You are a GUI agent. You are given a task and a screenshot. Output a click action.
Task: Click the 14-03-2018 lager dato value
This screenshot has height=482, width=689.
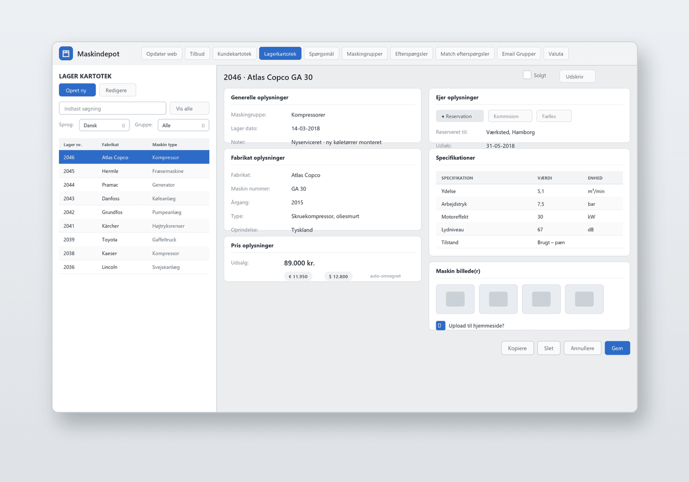[x=305, y=129]
